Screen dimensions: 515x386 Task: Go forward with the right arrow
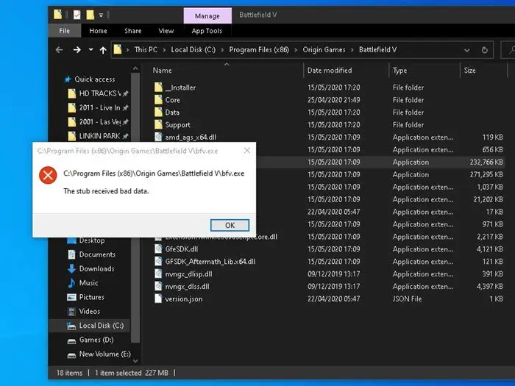pos(77,50)
